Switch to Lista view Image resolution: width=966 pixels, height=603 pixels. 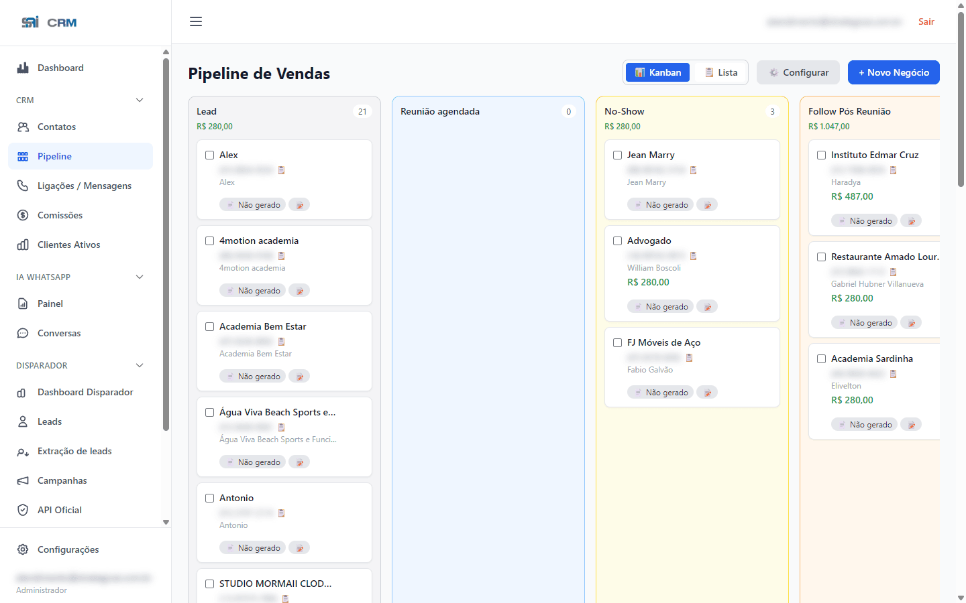[x=720, y=72]
